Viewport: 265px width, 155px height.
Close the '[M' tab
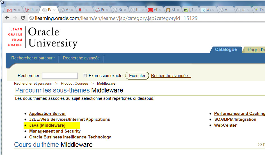pyautogui.click(x=196, y=10)
